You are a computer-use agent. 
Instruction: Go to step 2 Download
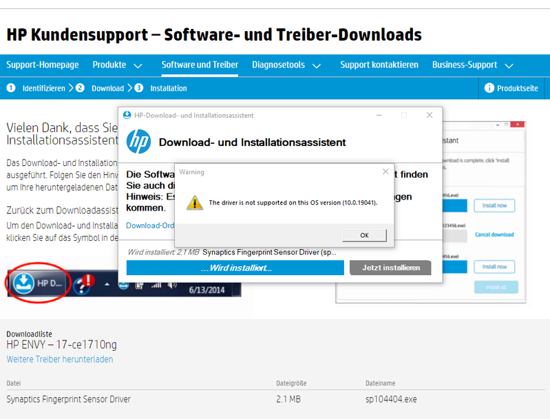[x=100, y=88]
